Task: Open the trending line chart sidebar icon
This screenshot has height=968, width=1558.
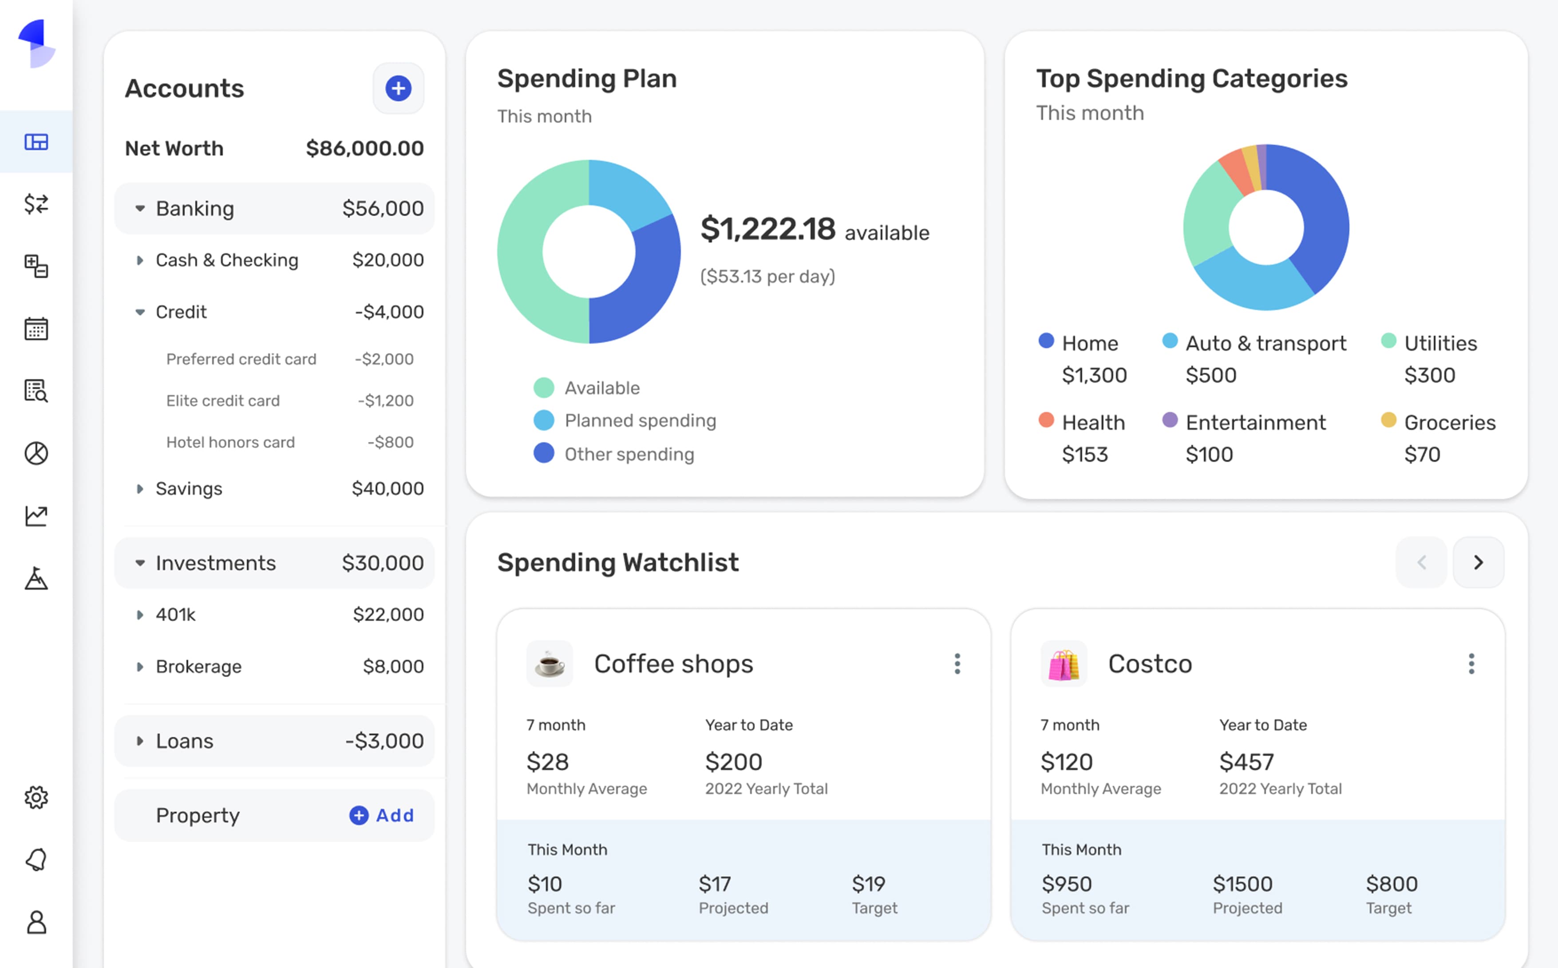Action: 36,516
